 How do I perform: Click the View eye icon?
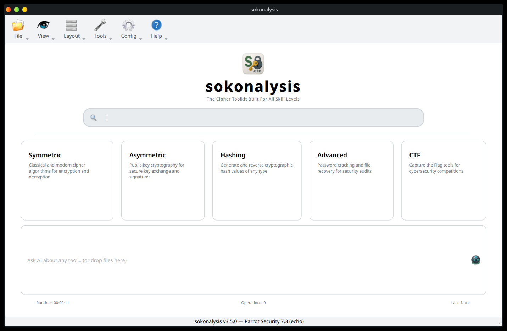click(x=43, y=25)
